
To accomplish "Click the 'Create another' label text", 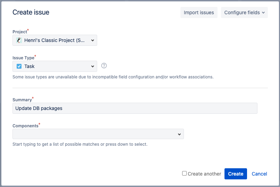I will 204,174.
